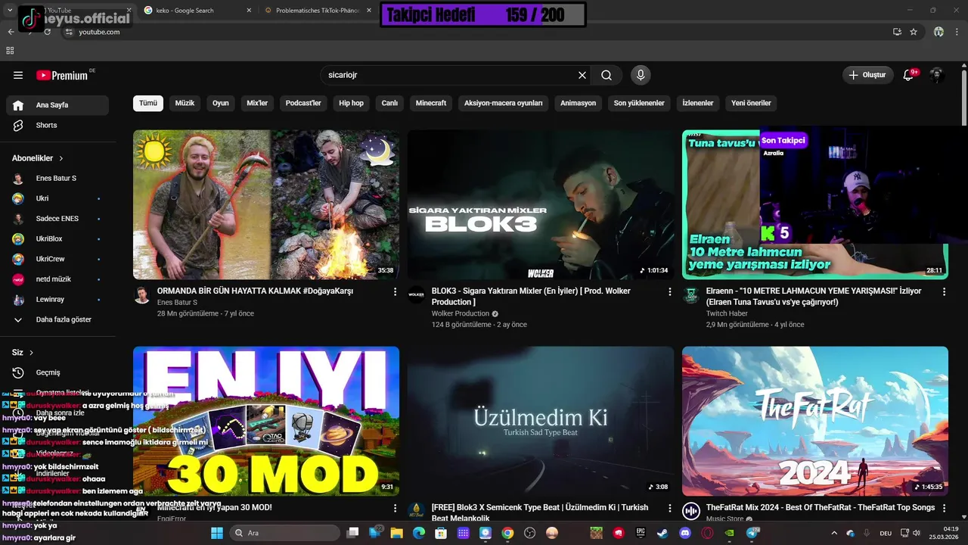Select the Tümü filter chip

pos(148,103)
